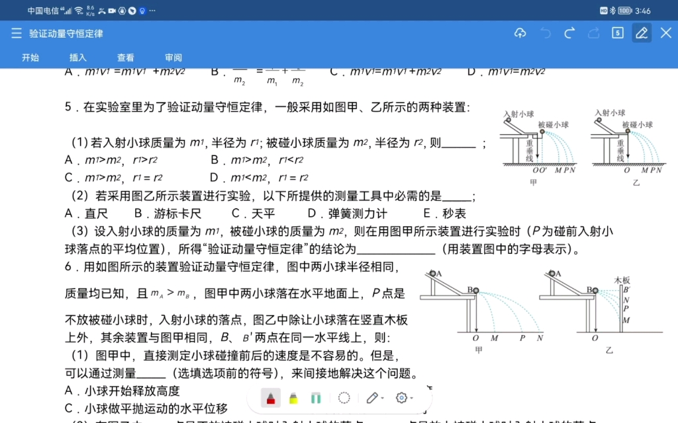
Task: Select the lasso selection tool
Action: pos(344,397)
